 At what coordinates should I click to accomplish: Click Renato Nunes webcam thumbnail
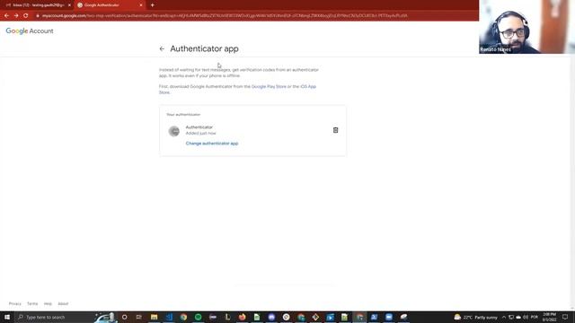tap(527, 27)
